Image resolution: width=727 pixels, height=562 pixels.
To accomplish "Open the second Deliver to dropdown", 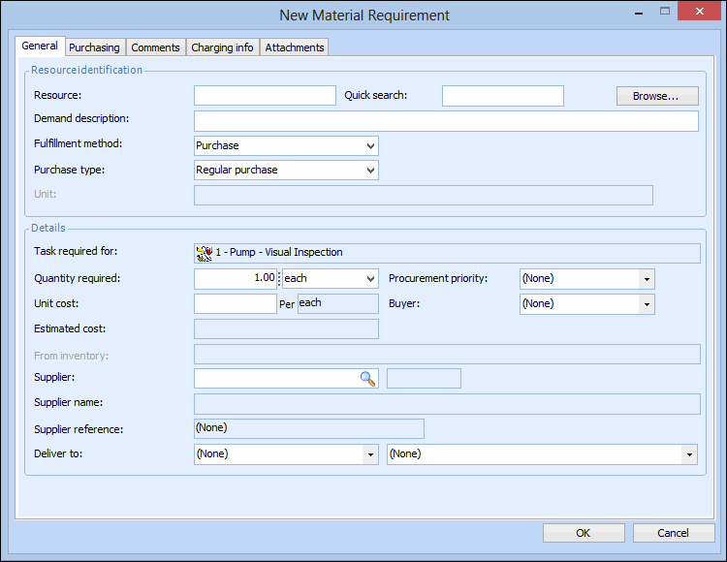I will tap(688, 454).
